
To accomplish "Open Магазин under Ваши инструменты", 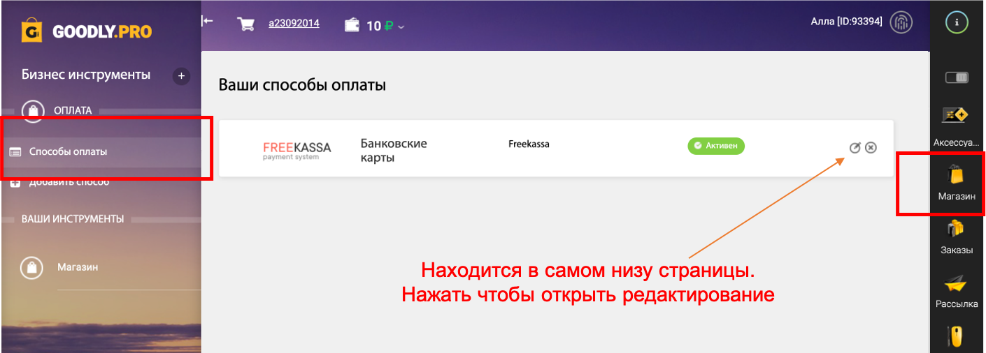I will point(78,266).
